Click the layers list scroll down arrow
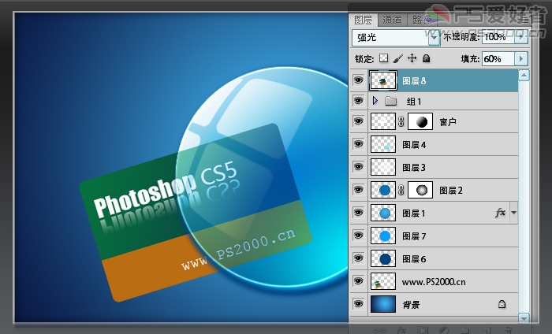This screenshot has height=334, width=552. click(524, 318)
